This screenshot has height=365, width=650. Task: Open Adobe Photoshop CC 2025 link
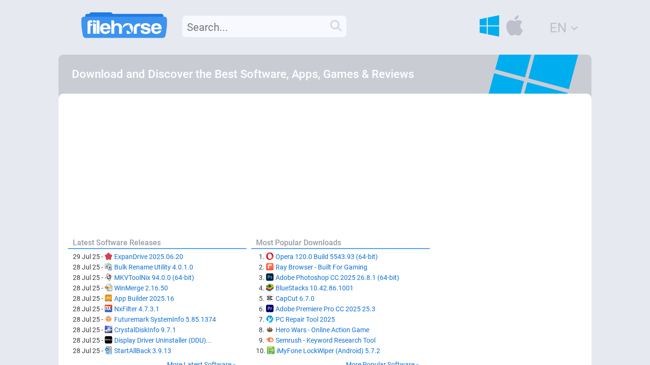337,278
